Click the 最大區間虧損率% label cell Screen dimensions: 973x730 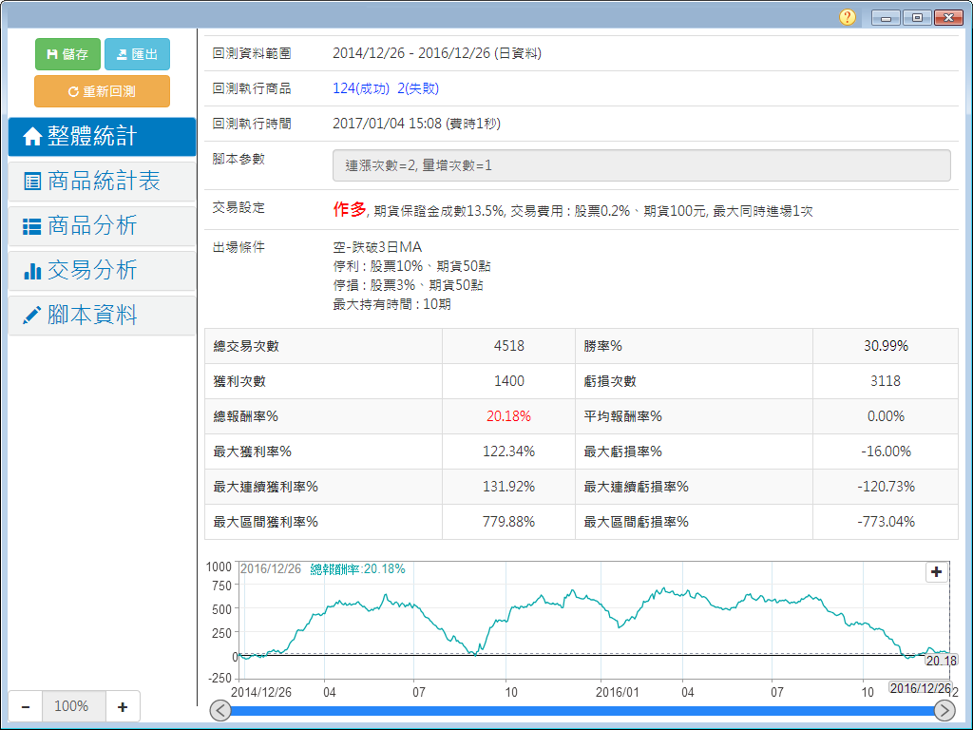[694, 522]
